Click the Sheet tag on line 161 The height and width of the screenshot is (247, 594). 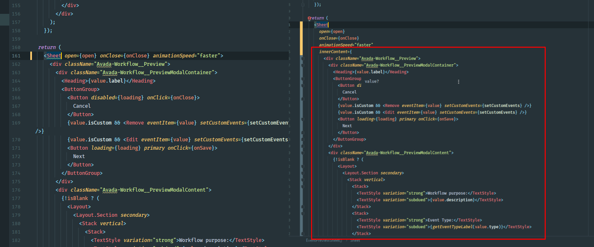54,56
